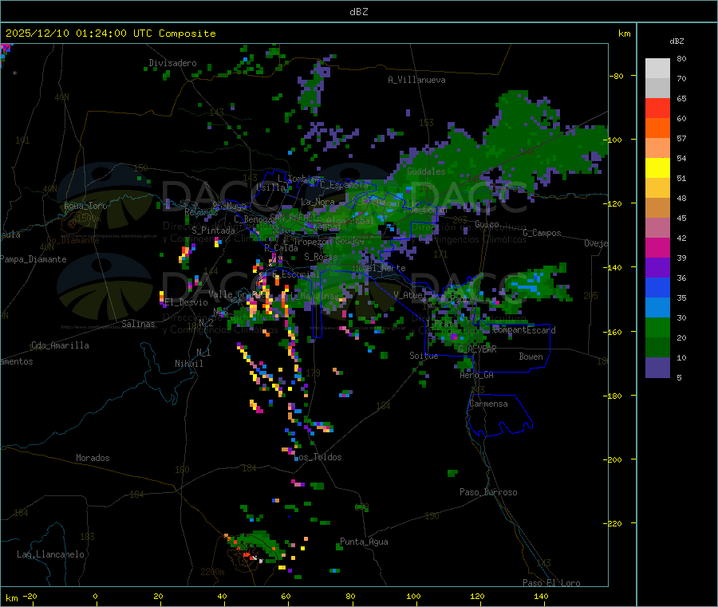Select the Morados location label

93,458
